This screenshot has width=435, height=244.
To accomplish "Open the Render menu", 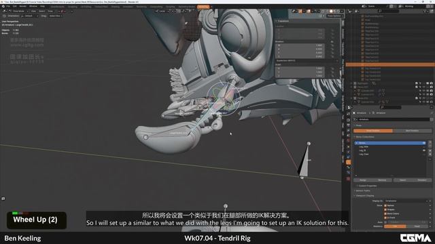I will (22, 6).
